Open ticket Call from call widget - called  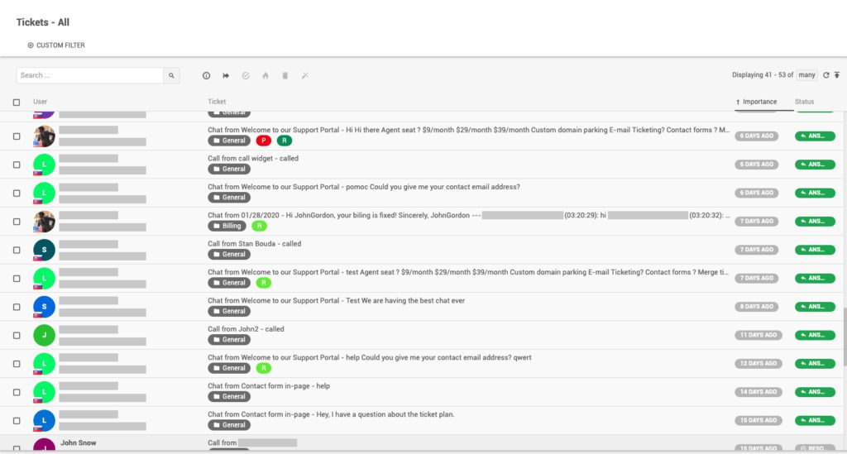click(253, 158)
